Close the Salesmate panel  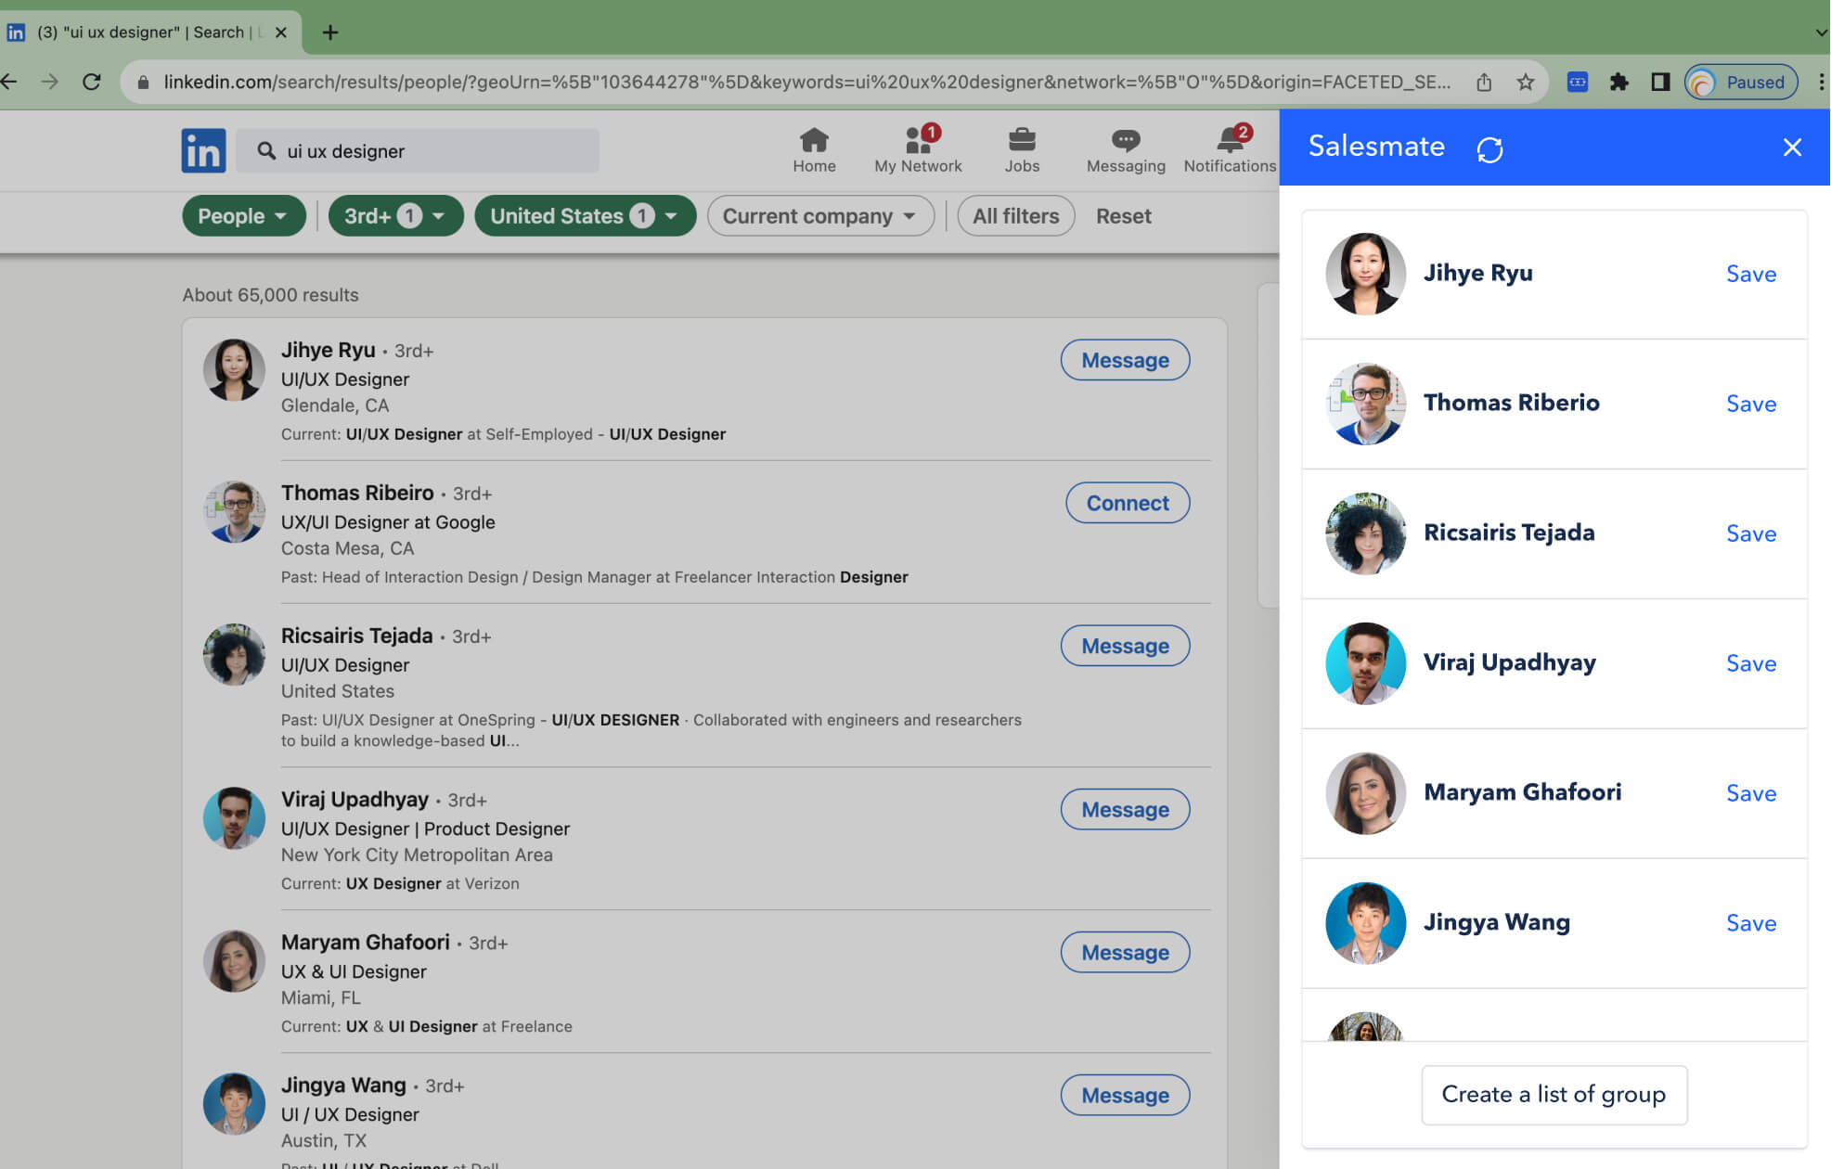click(x=1792, y=148)
